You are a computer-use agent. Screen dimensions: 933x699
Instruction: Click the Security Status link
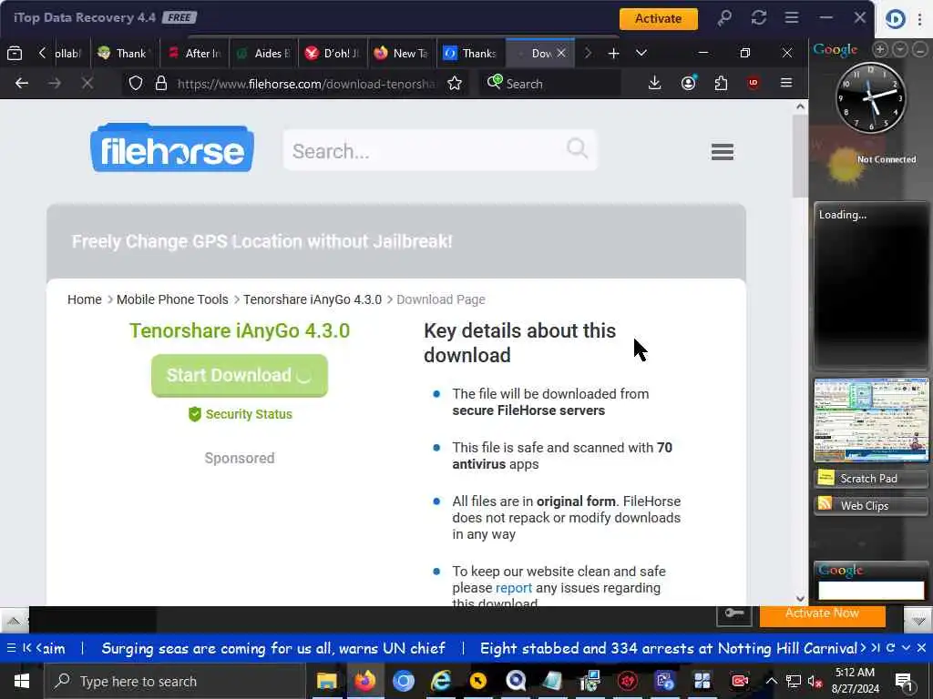[241, 414]
